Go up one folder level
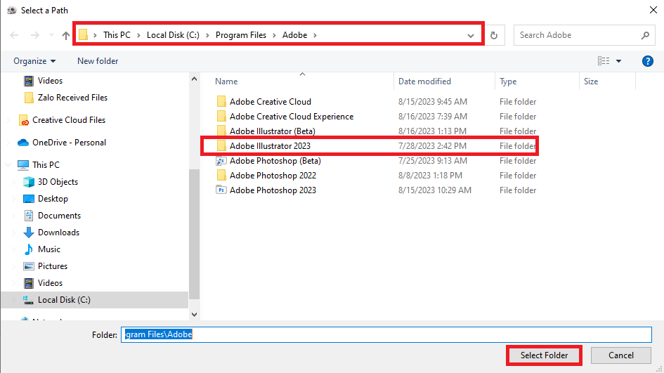This screenshot has width=664, height=373. coord(65,36)
